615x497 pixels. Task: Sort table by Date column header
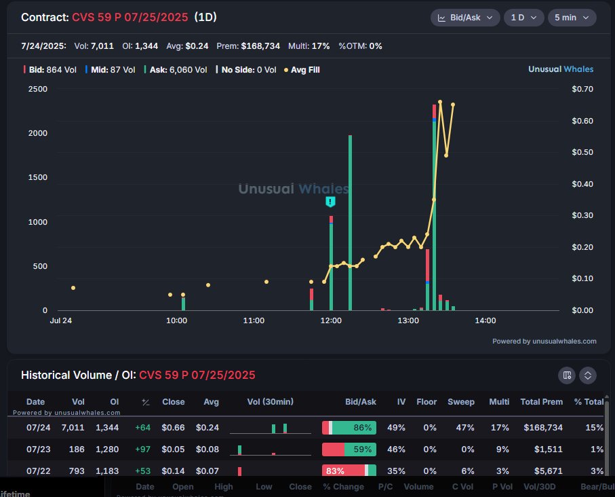(35, 402)
